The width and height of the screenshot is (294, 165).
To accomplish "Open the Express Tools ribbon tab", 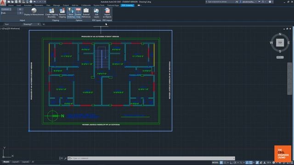I will tap(99, 5).
